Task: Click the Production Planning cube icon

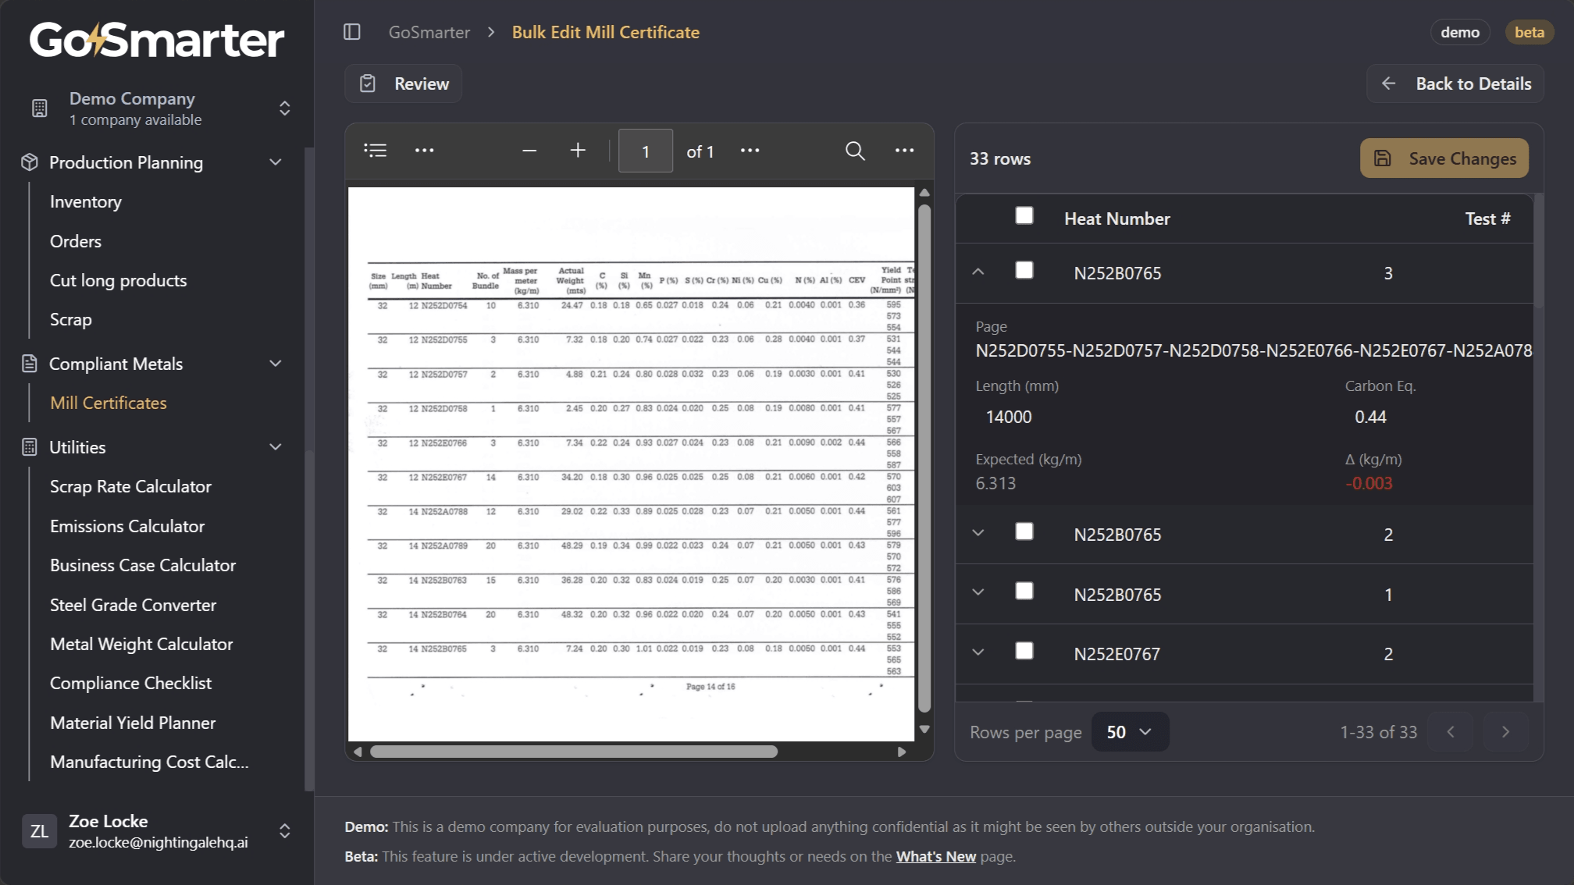Action: [30, 162]
